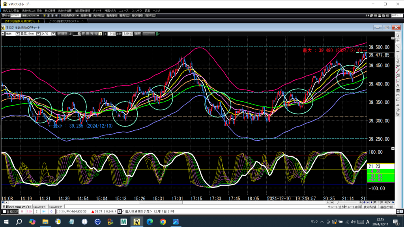Click the 指数一覧 button
Screen dimensions: 404x227
coord(86,15)
